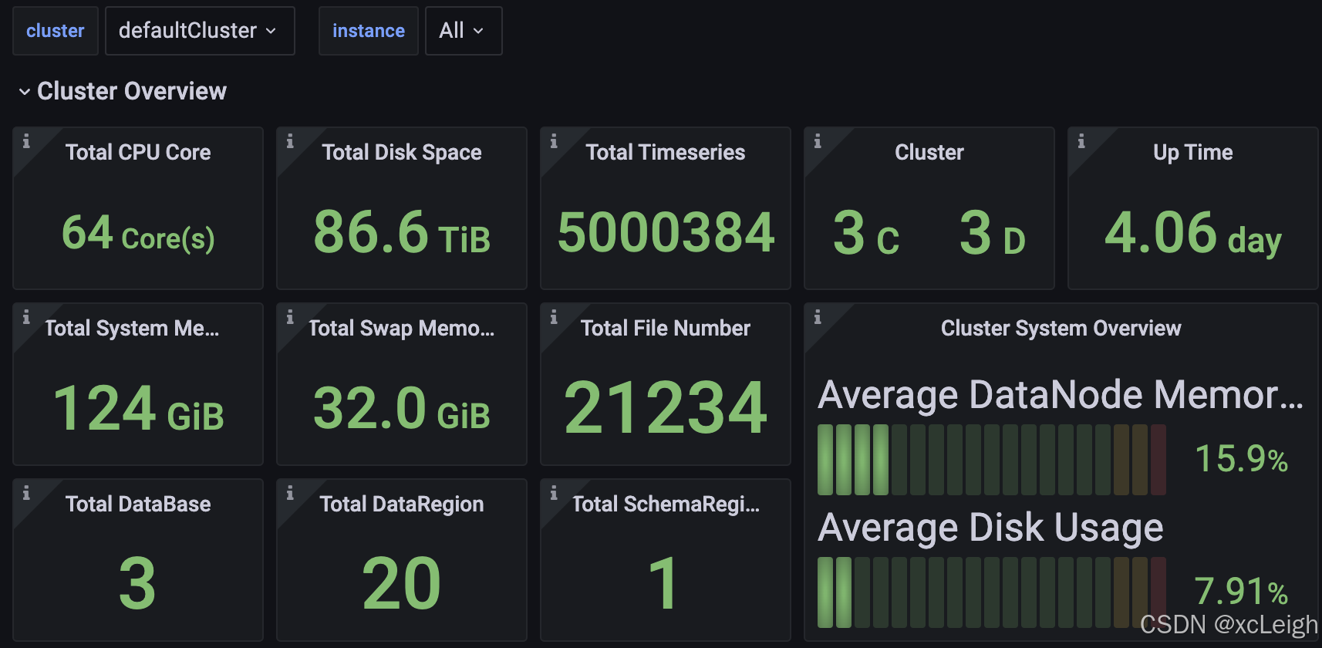Open info icon on Total Timeseries panel
This screenshot has height=648, width=1322.
point(554,141)
